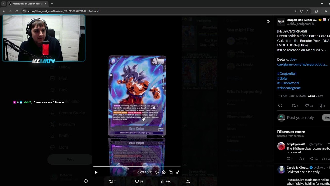
Task: Like the video post with 75 likes
Action: 139,181
